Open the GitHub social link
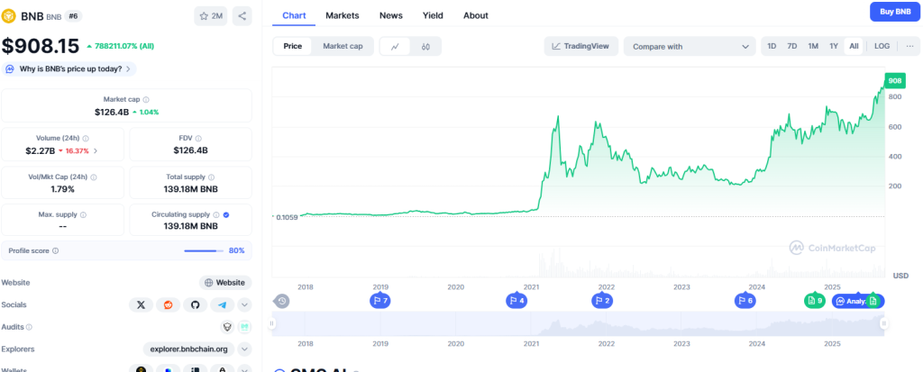Image resolution: width=923 pixels, height=372 pixels. 196,305
